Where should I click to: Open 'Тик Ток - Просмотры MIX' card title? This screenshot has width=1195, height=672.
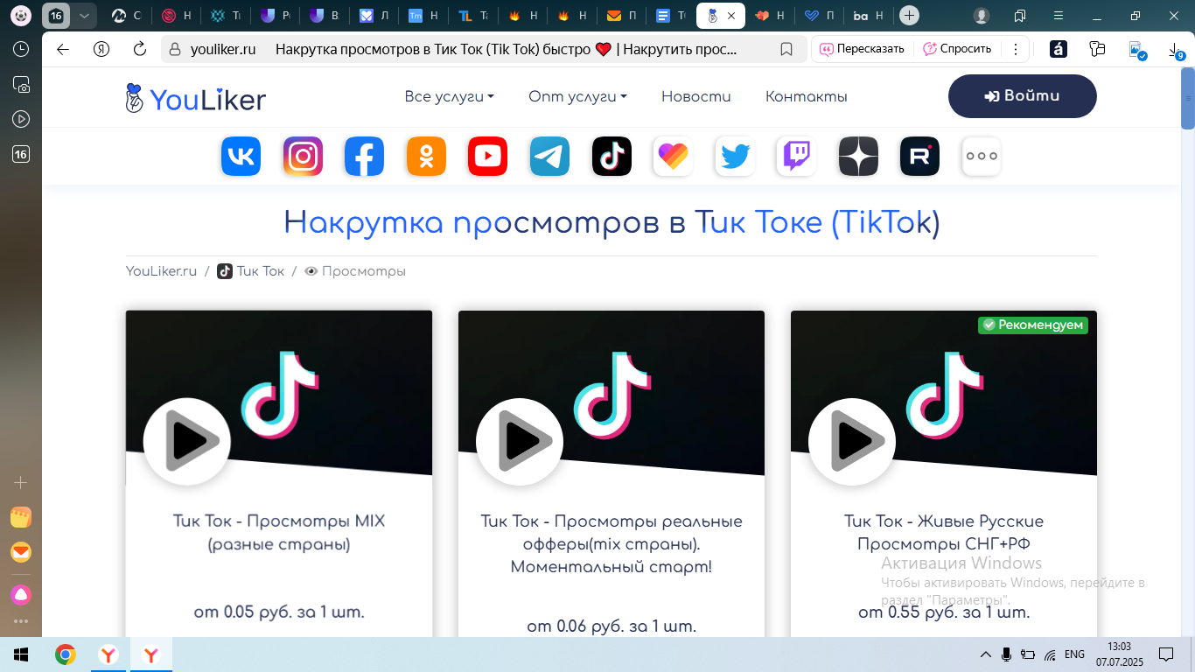[x=279, y=533]
